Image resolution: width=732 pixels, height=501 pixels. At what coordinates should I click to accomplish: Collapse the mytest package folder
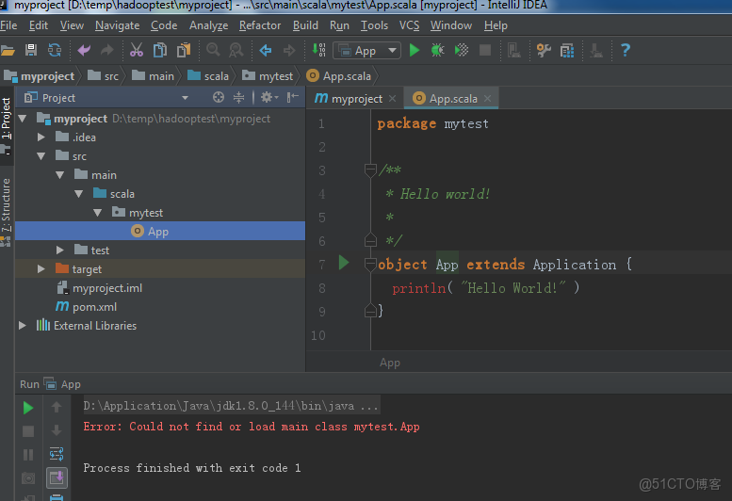pyautogui.click(x=97, y=213)
